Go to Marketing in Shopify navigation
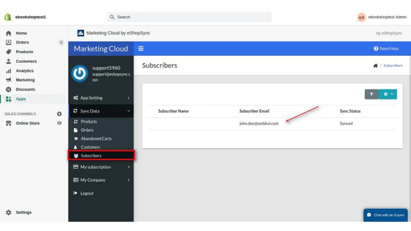The height and width of the screenshot is (231, 411). click(x=25, y=80)
